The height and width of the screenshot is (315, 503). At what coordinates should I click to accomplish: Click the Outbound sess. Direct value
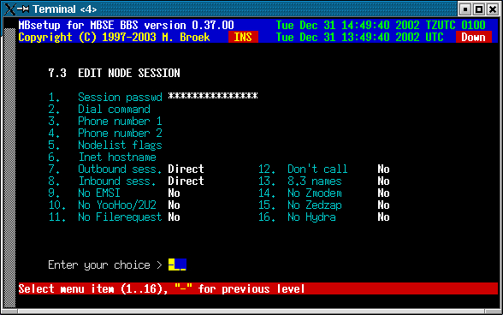pos(186,169)
